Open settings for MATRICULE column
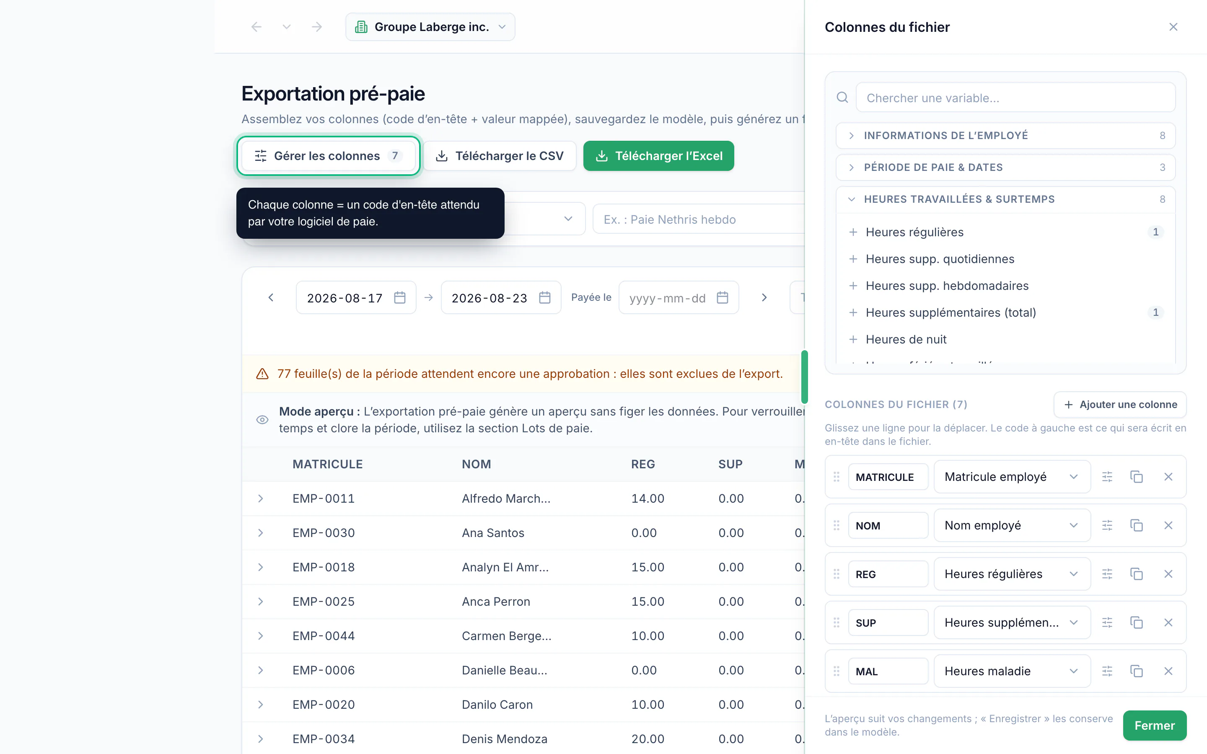Screen dimensions: 1207x754 (x=1107, y=477)
